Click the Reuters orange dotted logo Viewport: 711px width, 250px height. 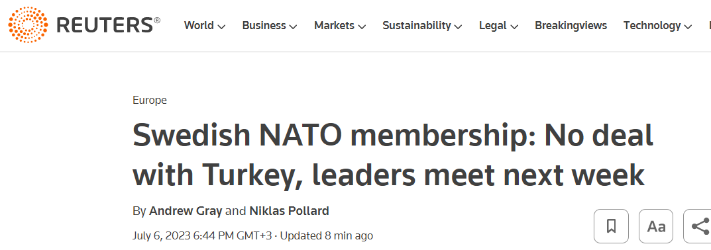click(x=28, y=25)
